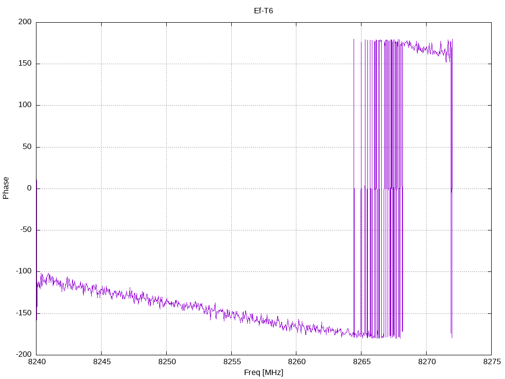Click the 8260 x-axis tick label

point(296,362)
